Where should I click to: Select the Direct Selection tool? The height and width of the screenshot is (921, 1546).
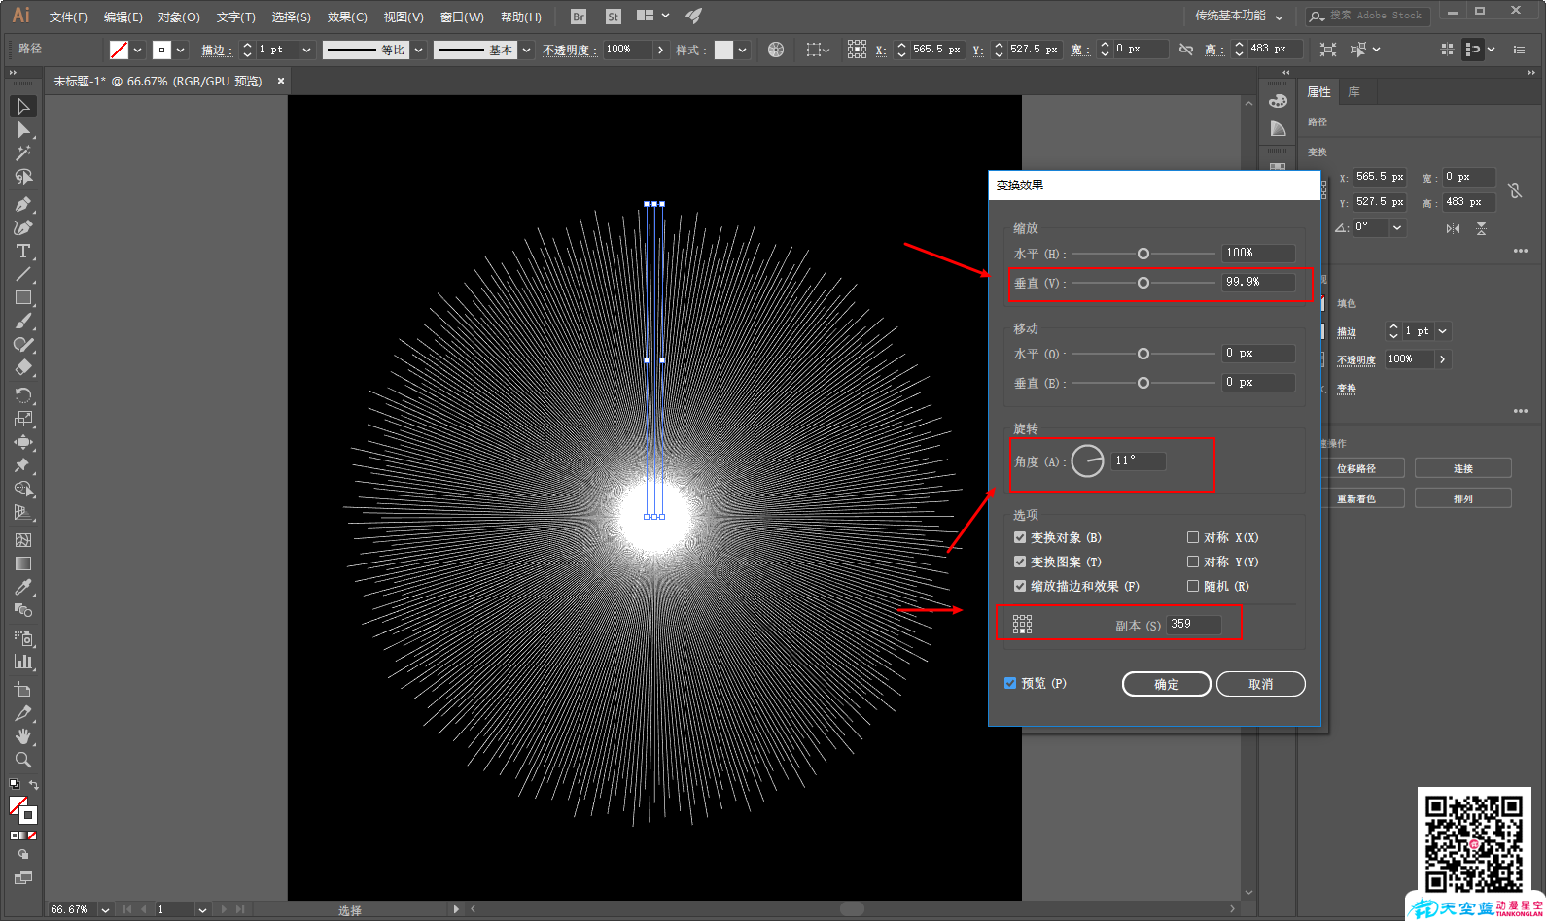click(x=23, y=130)
